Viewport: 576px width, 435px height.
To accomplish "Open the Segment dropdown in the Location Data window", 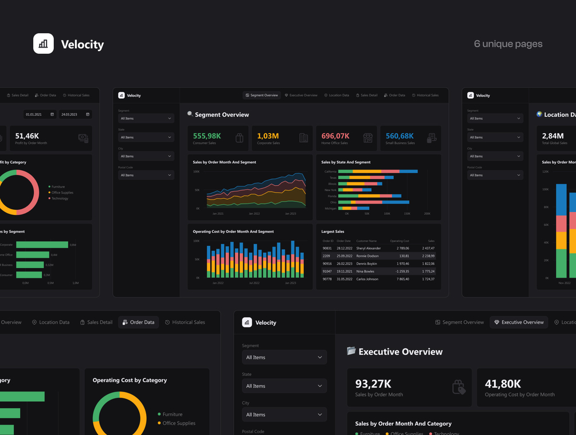I will (495, 118).
